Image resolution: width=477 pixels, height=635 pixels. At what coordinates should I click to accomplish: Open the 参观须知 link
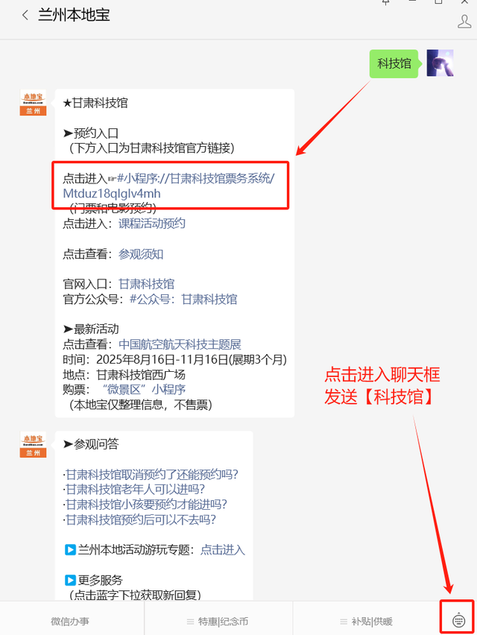point(141,254)
